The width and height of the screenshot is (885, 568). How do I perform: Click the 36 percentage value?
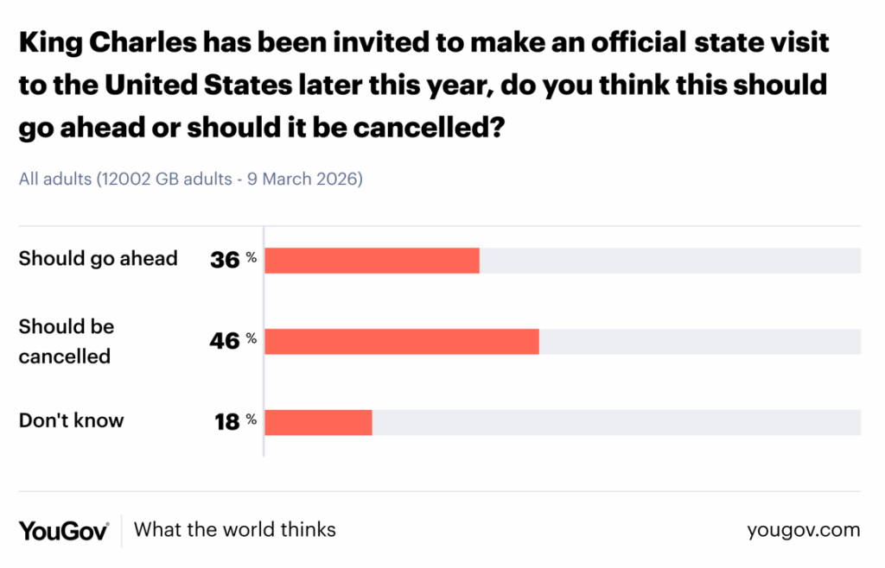[x=225, y=259]
